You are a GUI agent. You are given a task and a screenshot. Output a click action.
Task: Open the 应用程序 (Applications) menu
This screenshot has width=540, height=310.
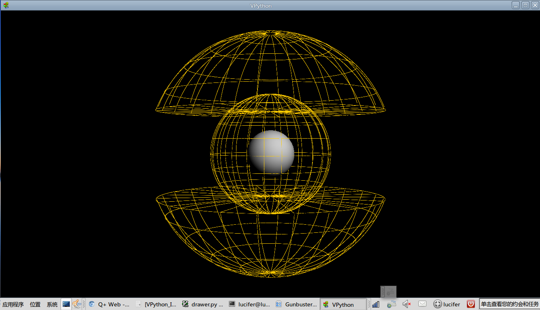point(13,304)
